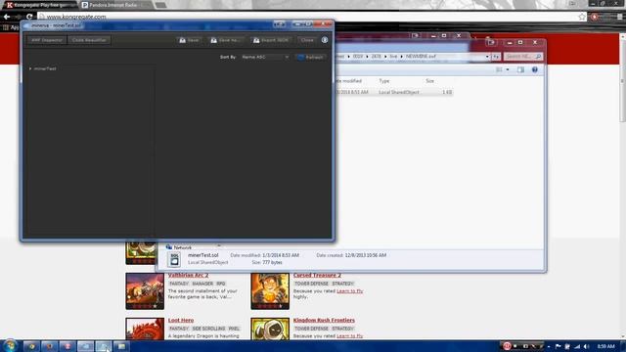The width and height of the screenshot is (626, 352).
Task: Click the volume icon in system tray
Action: coord(586,346)
